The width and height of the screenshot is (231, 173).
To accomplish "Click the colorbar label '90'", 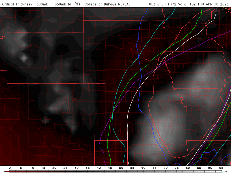I will click(210, 168).
